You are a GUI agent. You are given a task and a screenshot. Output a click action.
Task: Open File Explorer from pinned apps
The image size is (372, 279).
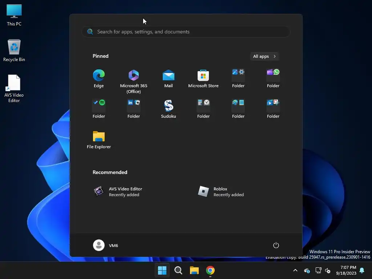[99, 140]
